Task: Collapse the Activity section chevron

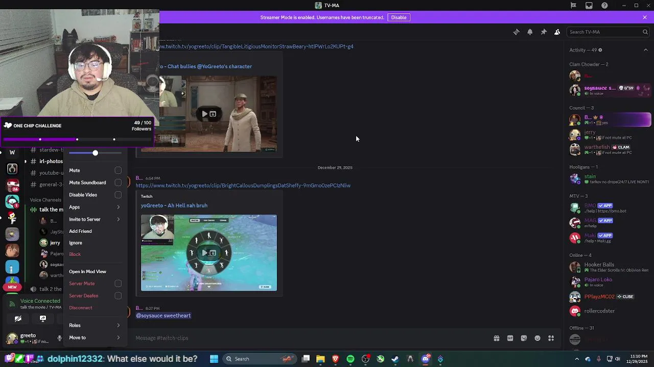Action: tap(646, 50)
